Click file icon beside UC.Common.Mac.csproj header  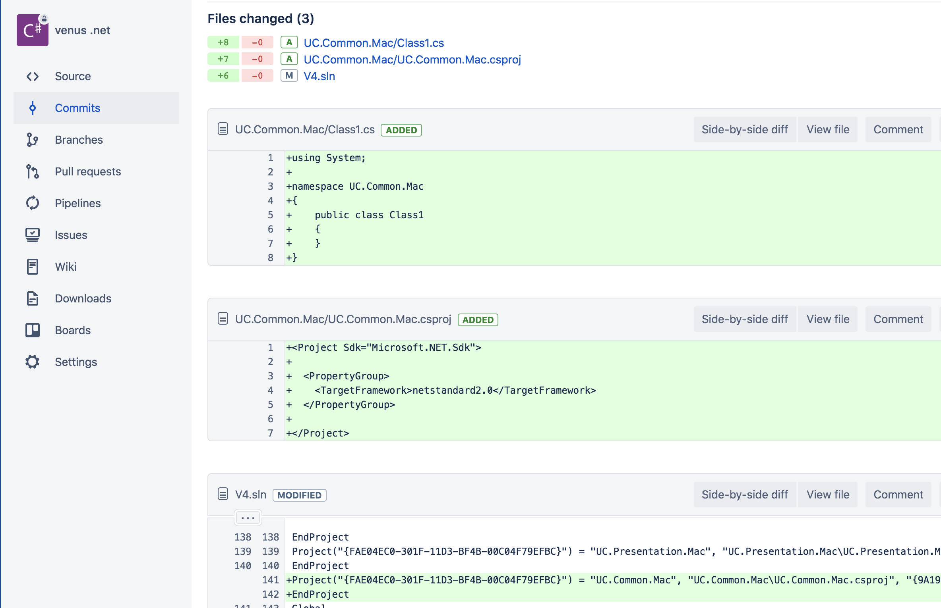click(x=223, y=319)
